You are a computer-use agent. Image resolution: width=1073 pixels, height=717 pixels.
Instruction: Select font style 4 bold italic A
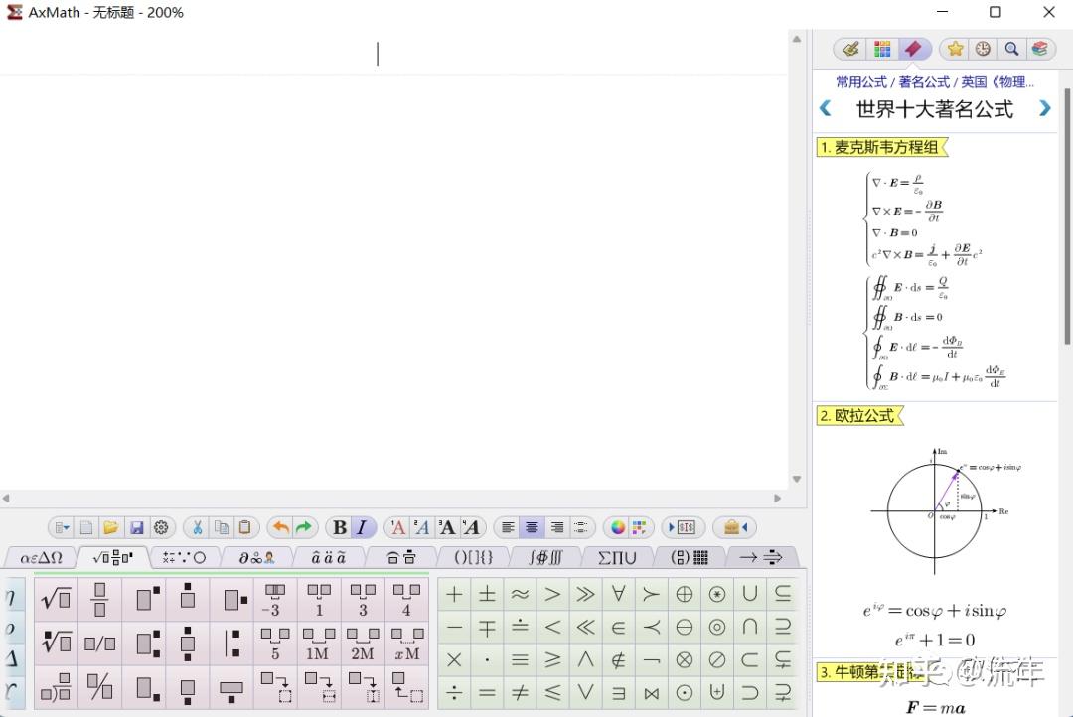pos(471,527)
